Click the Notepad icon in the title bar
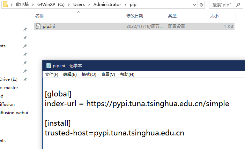The image size is (245, 149). 48,66
